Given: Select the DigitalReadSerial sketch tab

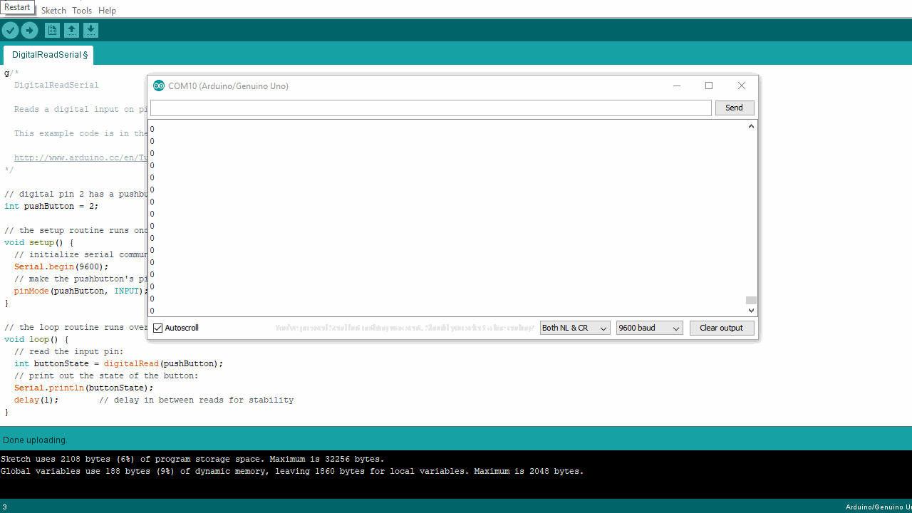Looking at the screenshot, I should [x=48, y=55].
